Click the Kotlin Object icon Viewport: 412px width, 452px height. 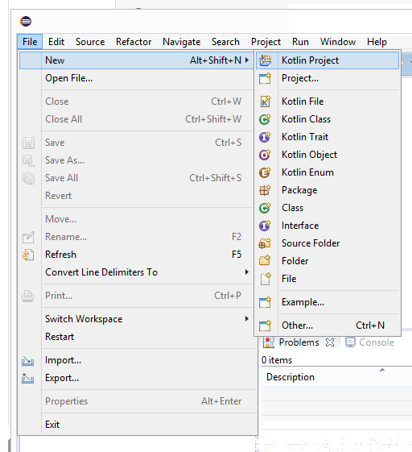coord(265,155)
